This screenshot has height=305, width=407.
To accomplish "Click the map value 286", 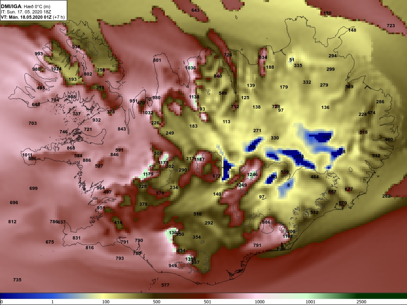I will point(380,102).
